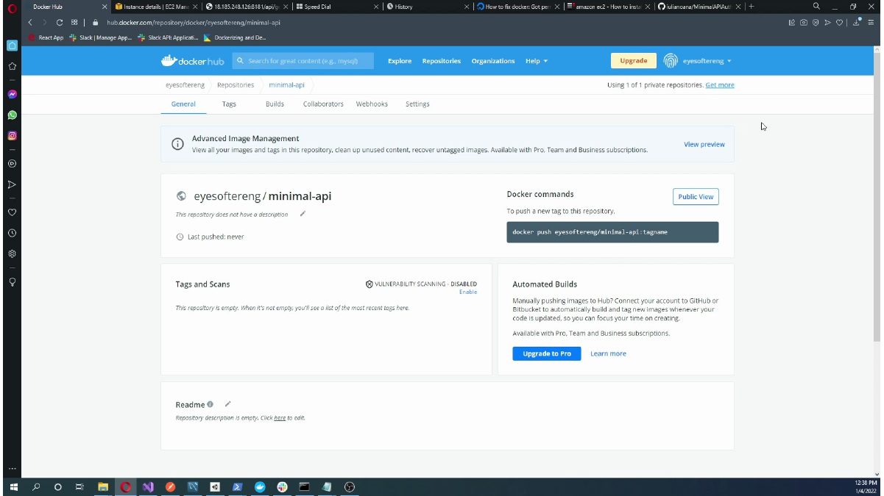
Task: Open Organizations in the top navigation
Action: (493, 61)
